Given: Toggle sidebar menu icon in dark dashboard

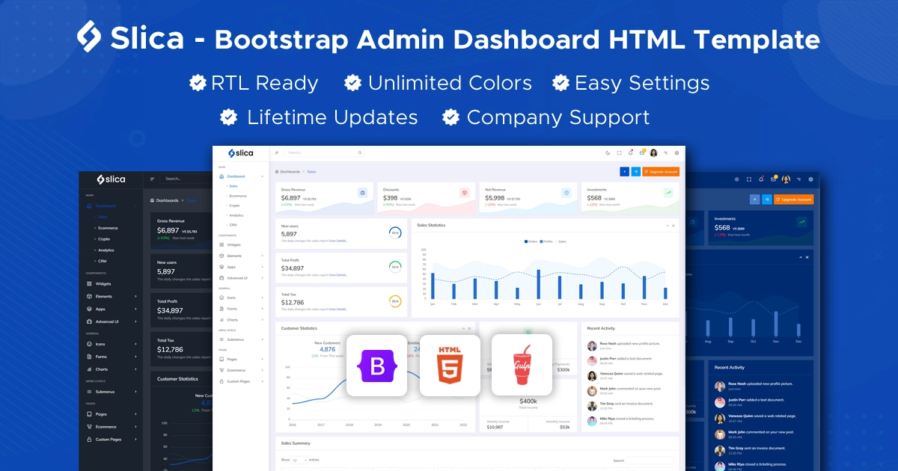Looking at the screenshot, I should coord(153,179).
